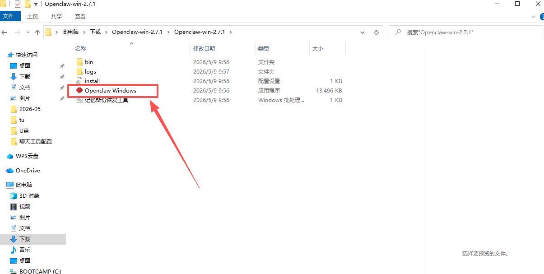Screen dimensions: 544x274
Task: Open pinned 文档 under quick access
Action: coord(25,87)
